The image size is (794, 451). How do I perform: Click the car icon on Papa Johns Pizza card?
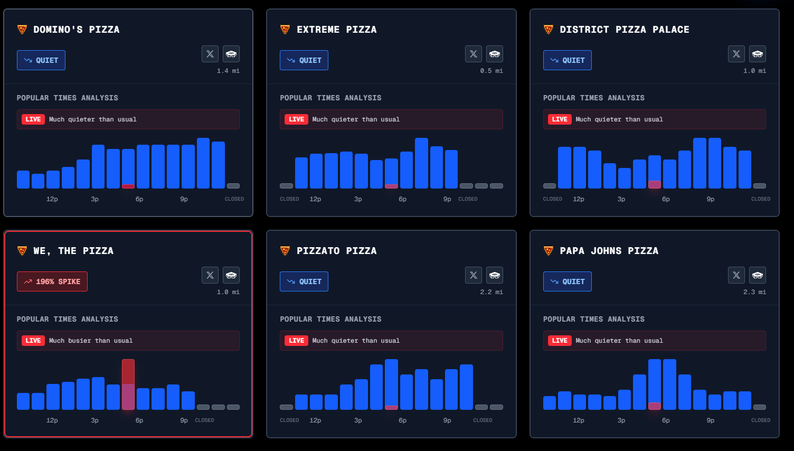click(758, 275)
